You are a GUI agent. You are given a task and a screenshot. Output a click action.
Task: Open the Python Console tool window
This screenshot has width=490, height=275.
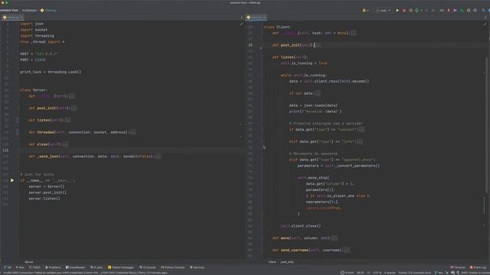173,267
